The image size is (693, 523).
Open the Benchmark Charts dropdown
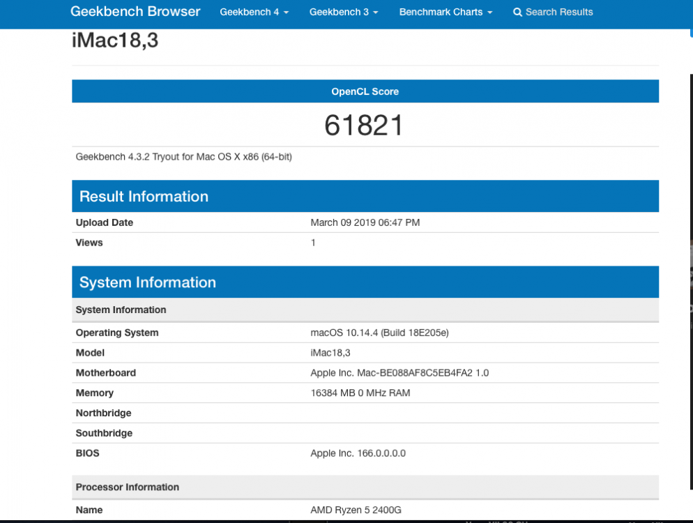445,13
